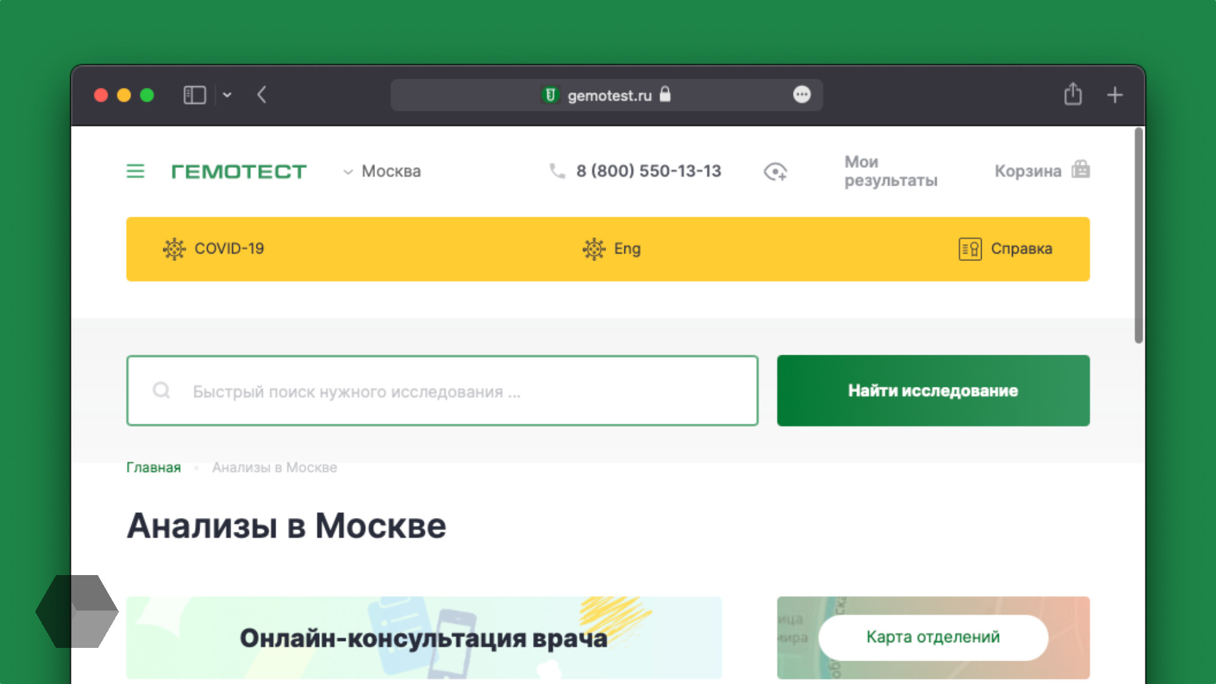1216x684 pixels.
Task: Click the yellow minimize window button
Action: pos(124,95)
